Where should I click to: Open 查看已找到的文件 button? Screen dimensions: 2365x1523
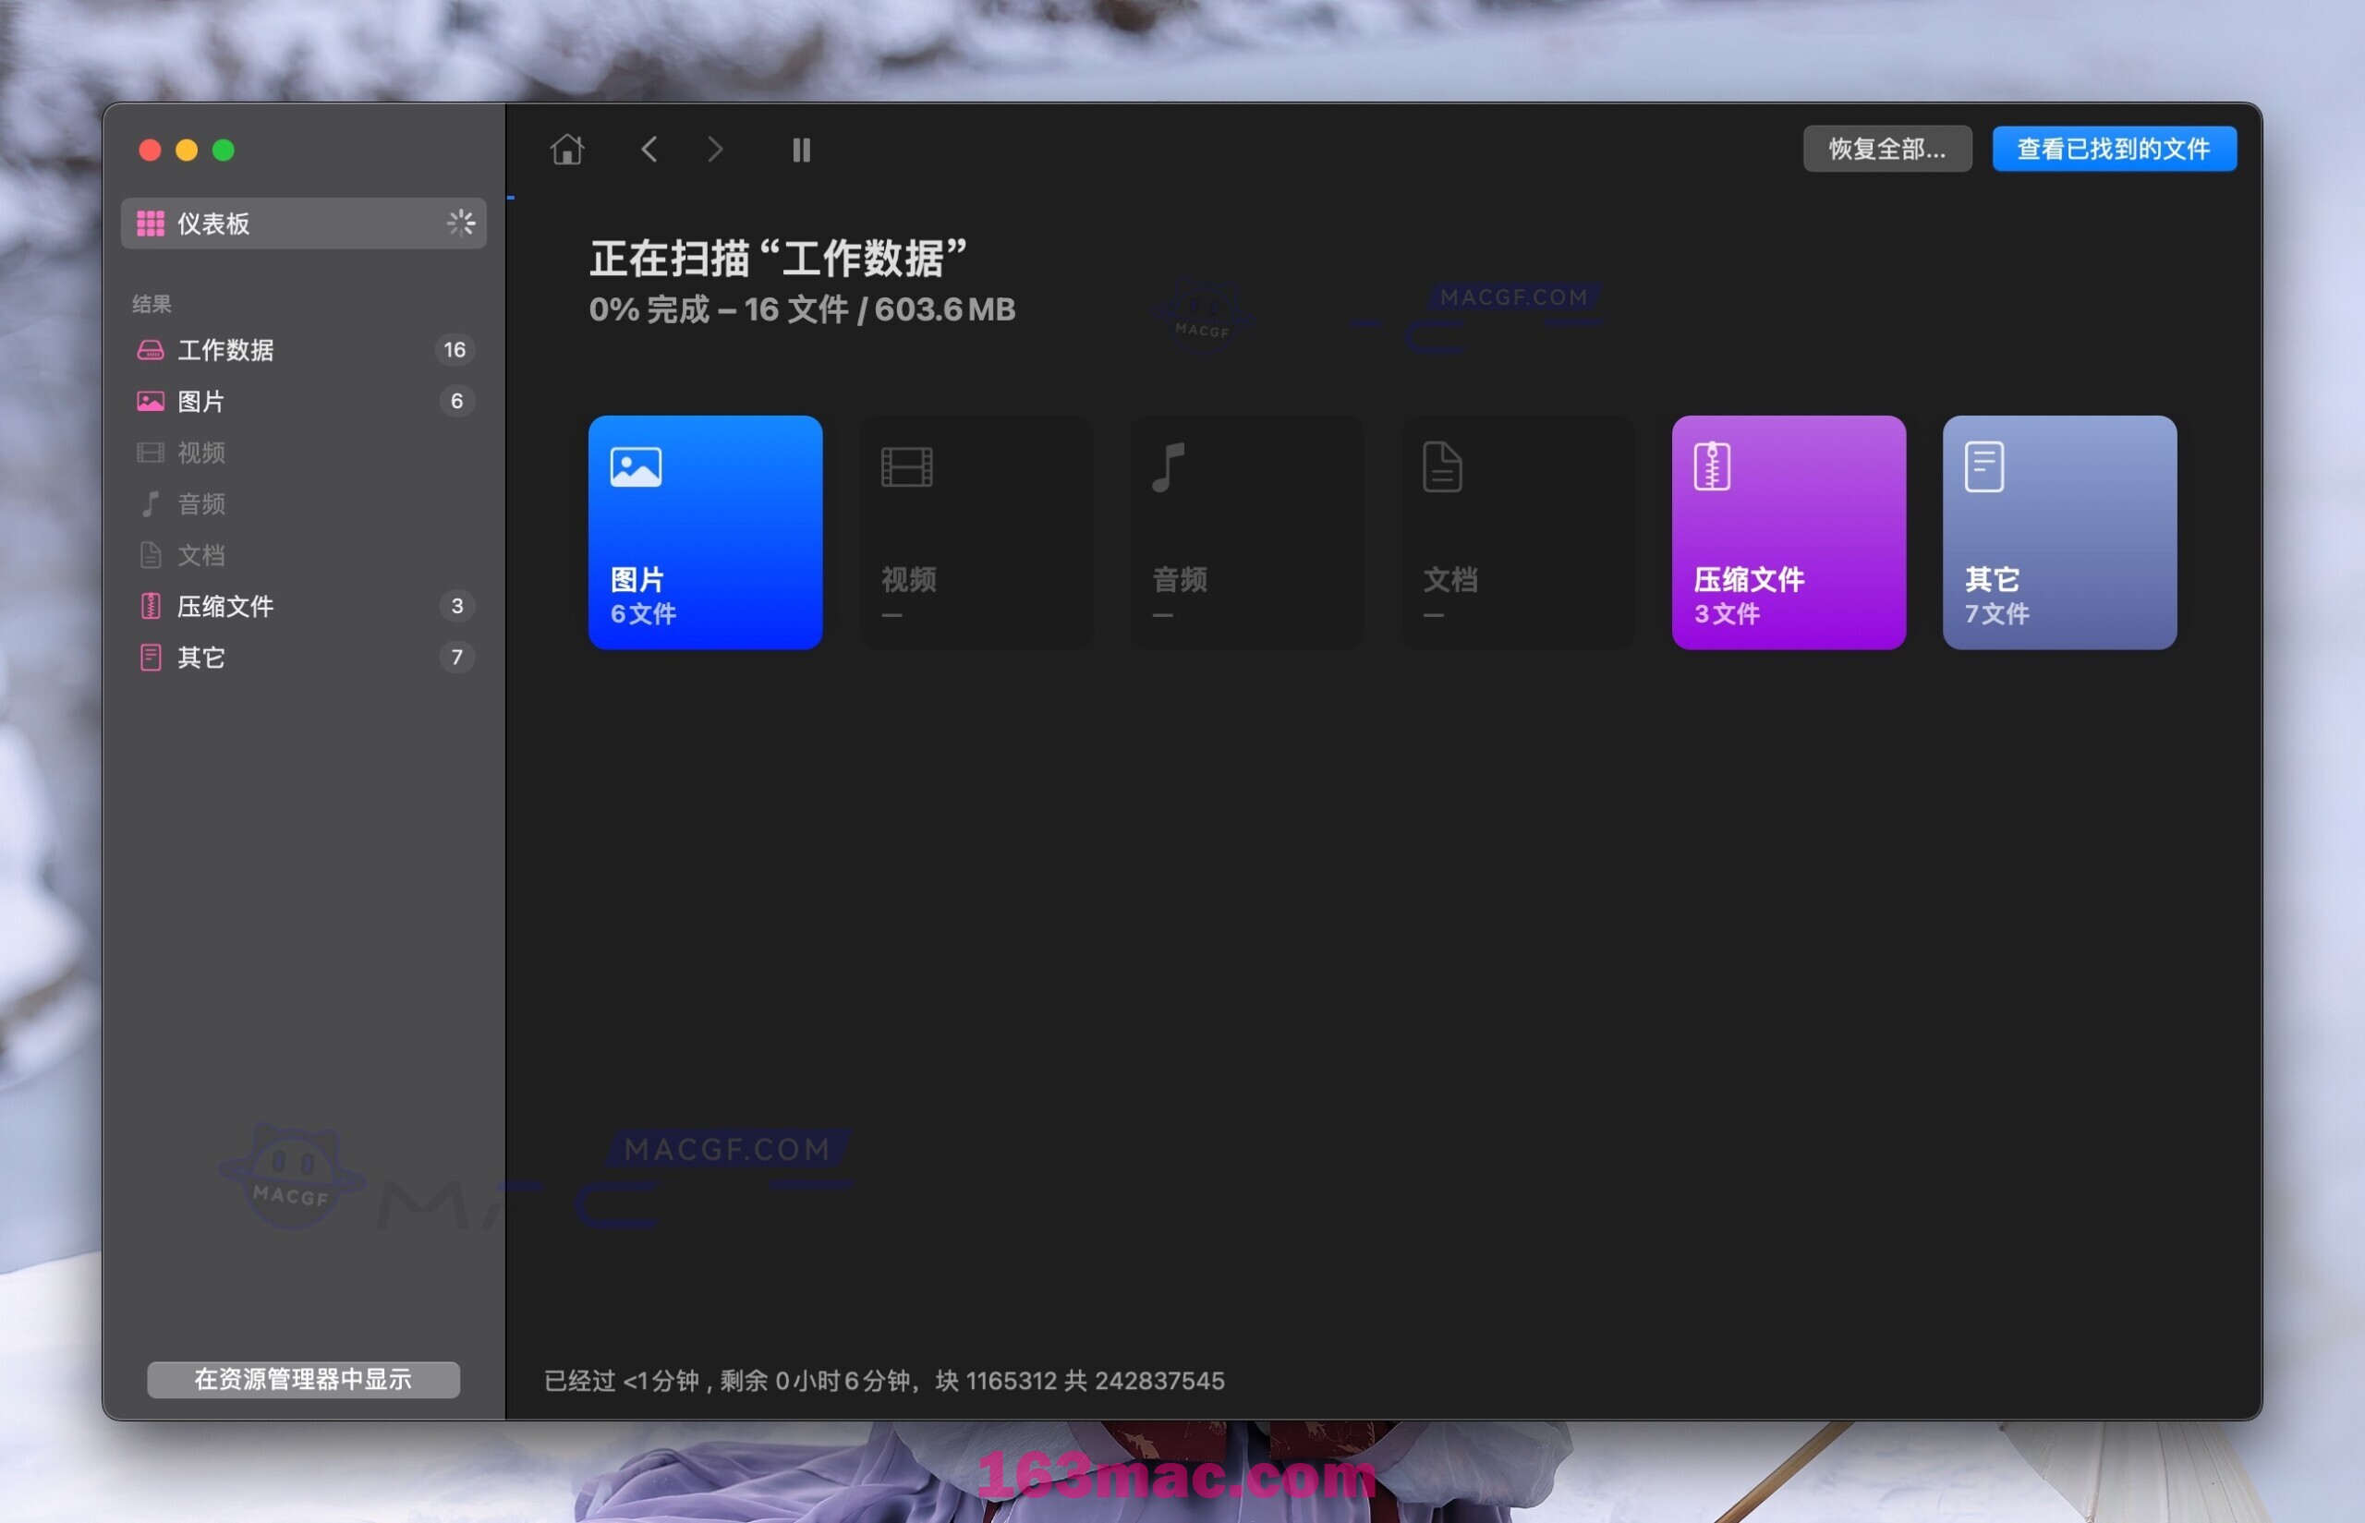point(2114,149)
